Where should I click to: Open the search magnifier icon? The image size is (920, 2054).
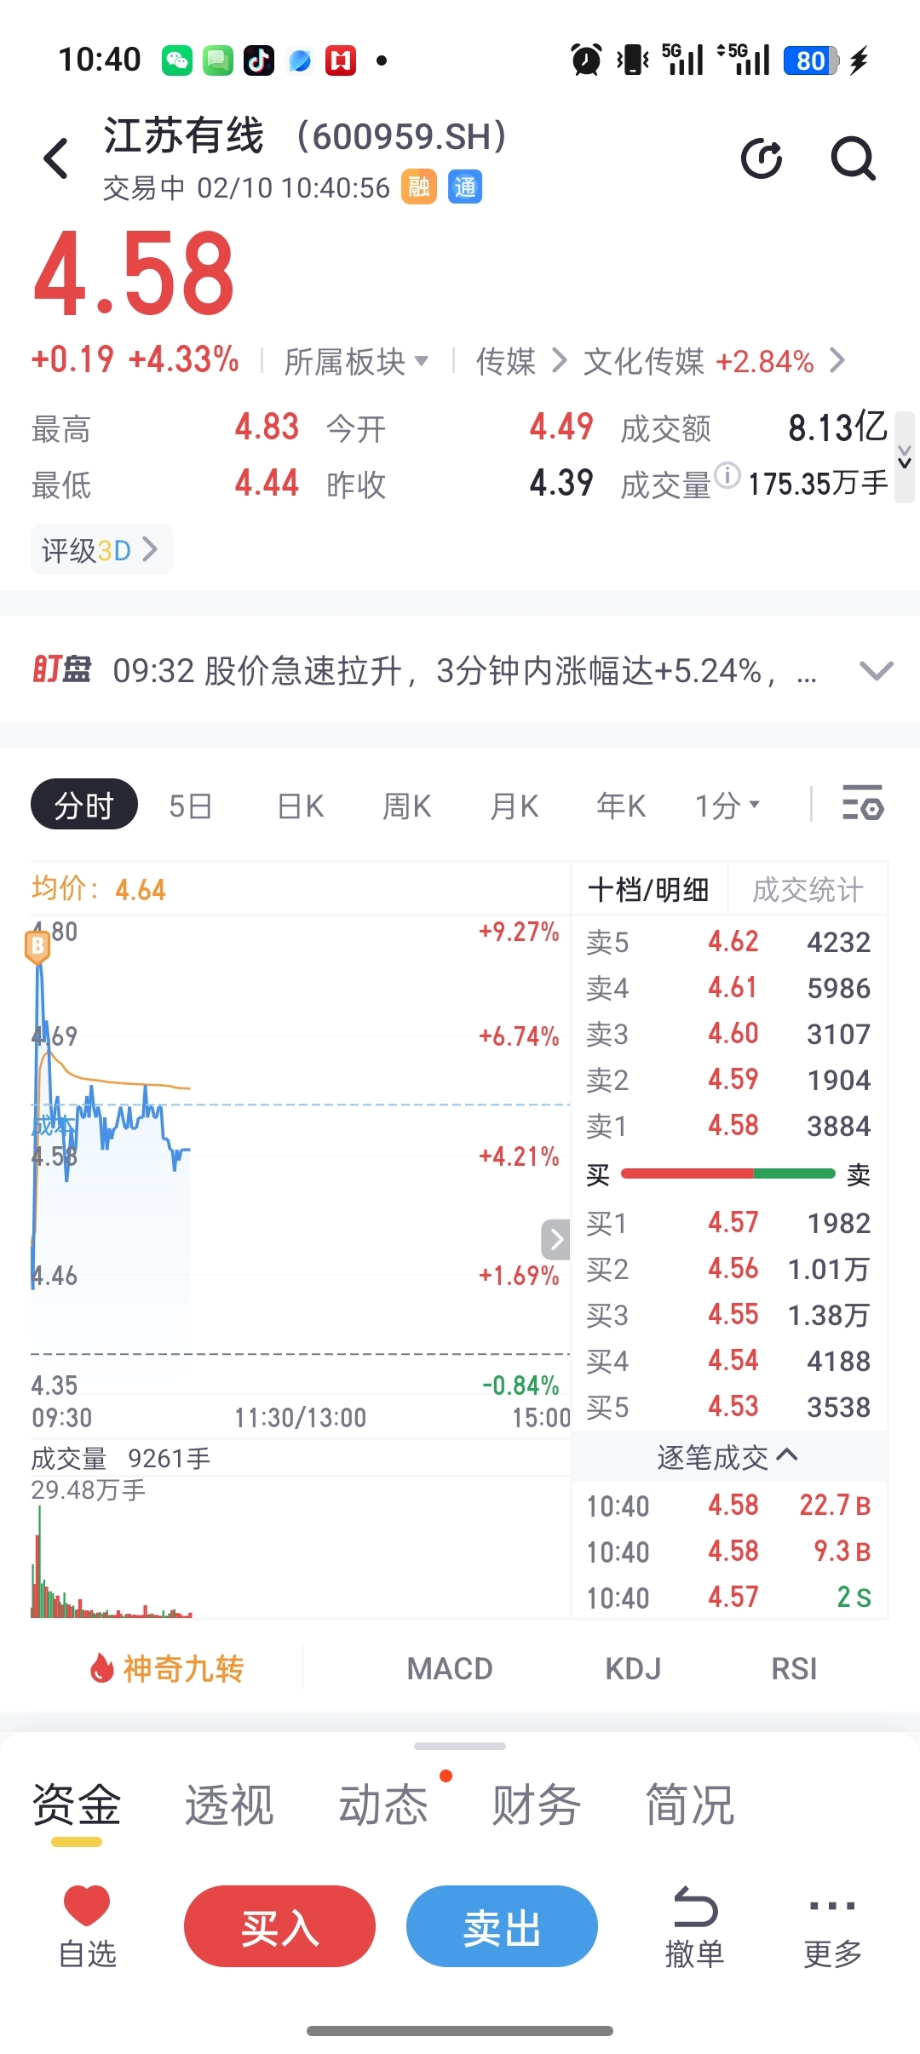click(854, 158)
